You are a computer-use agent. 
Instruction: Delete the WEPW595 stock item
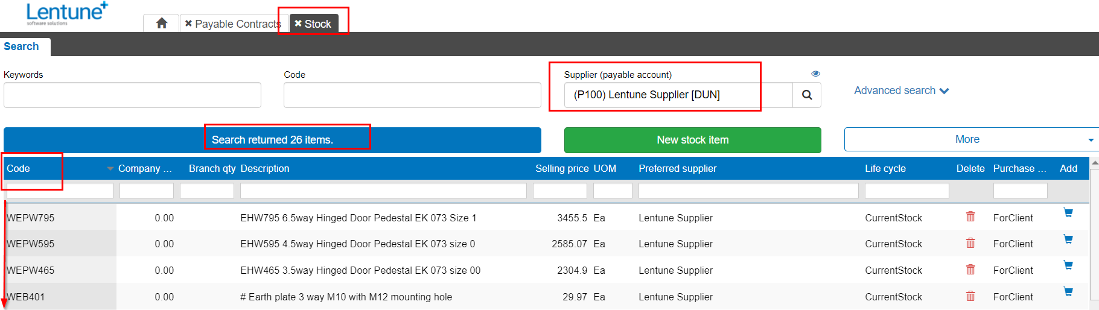point(970,243)
